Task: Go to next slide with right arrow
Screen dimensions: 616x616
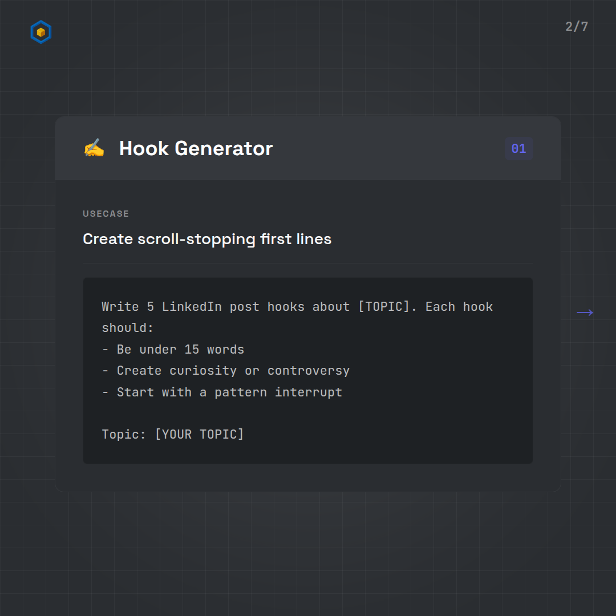Action: (x=585, y=313)
